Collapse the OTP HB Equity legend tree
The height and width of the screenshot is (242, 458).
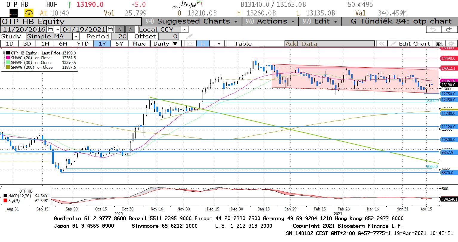click(x=4, y=53)
